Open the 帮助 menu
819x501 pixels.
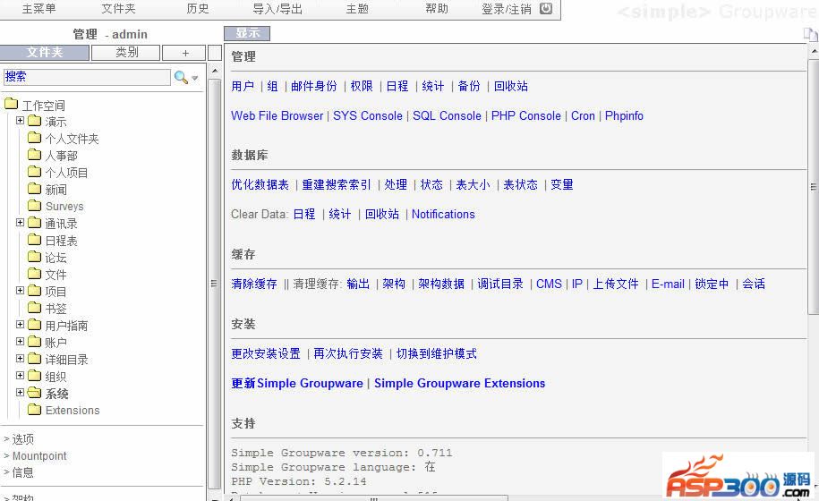(437, 8)
